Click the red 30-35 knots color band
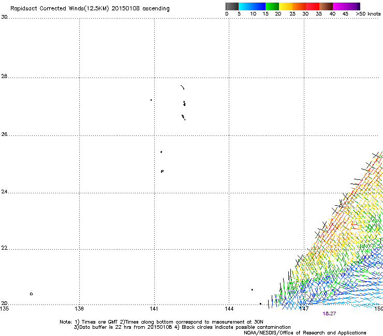The image size is (383, 336). click(313, 6)
